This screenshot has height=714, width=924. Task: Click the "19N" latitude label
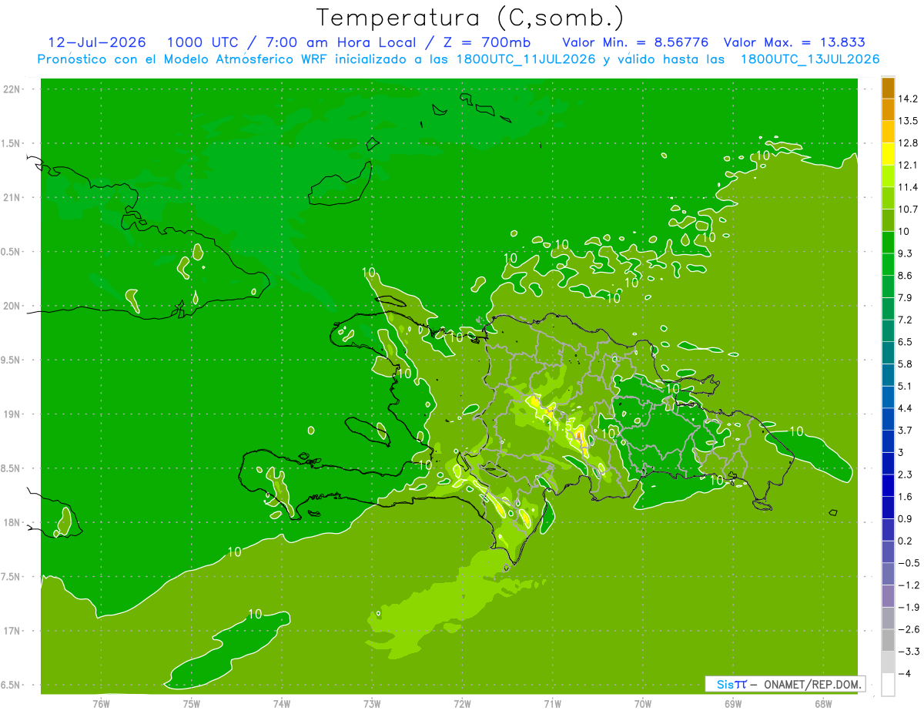(12, 414)
